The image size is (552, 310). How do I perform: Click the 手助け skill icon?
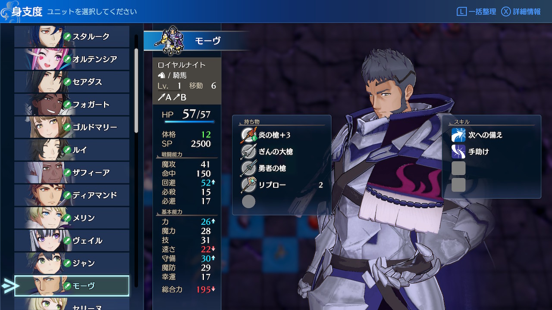[458, 152]
